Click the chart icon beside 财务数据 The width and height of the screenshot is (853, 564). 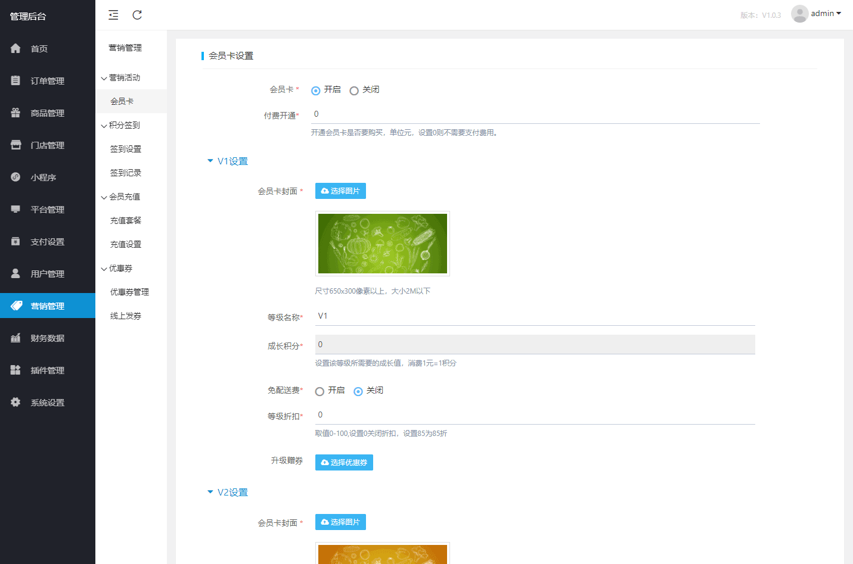15,338
